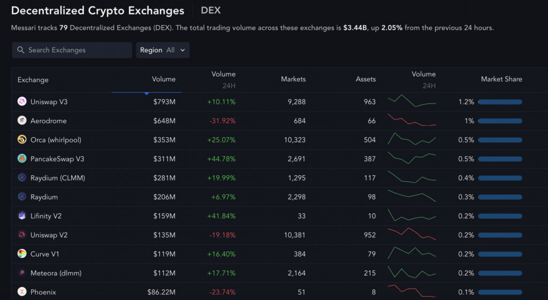Open the Region All dropdown
Viewport: 548px width, 300px height.
tap(163, 50)
